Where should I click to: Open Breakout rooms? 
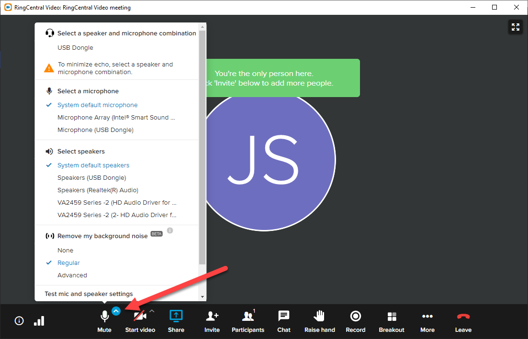(392, 317)
